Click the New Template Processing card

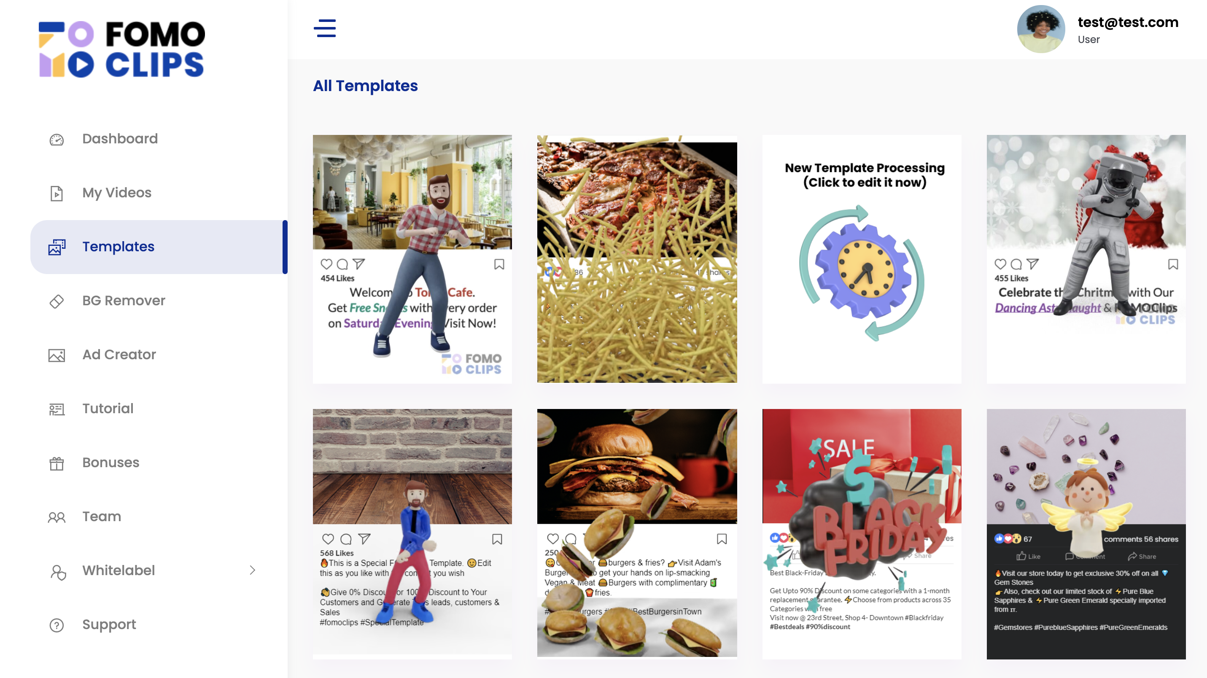[862, 259]
